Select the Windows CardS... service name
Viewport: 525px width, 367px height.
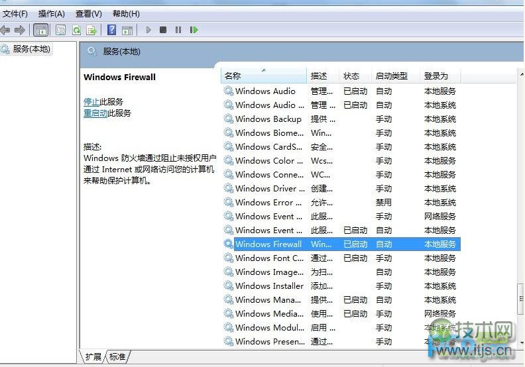coord(268,146)
